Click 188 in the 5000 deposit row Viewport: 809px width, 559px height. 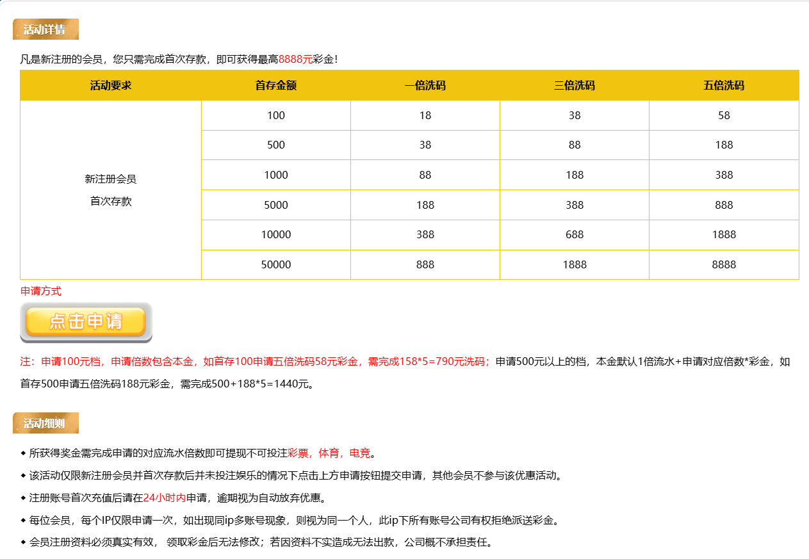tap(425, 205)
